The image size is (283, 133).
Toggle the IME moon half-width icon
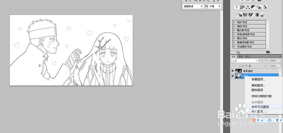262,120
